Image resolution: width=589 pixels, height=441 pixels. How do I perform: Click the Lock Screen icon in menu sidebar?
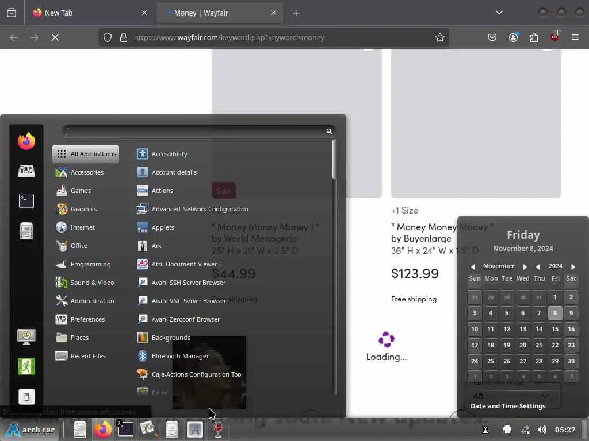pyautogui.click(x=26, y=336)
